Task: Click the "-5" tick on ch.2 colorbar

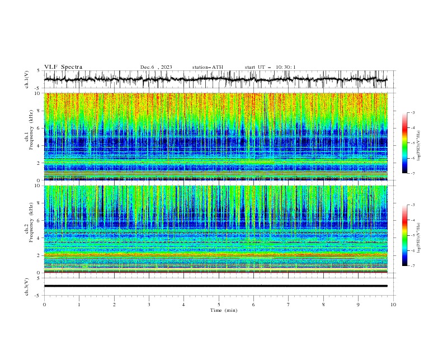Action: (413, 235)
